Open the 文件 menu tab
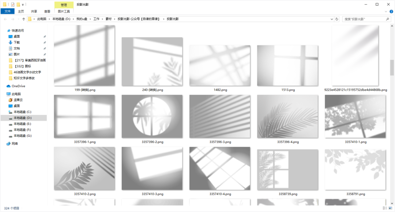The height and width of the screenshot is (212, 395). click(x=8, y=11)
